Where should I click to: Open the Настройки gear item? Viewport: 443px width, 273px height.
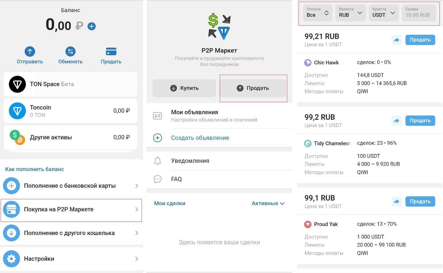(x=71, y=259)
